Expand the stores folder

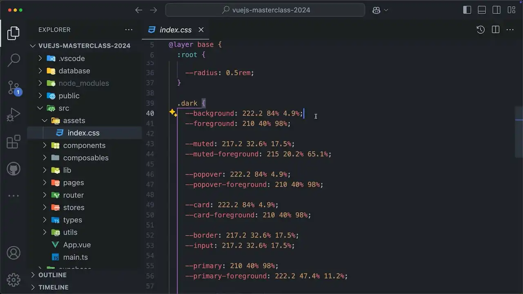tap(85, 207)
